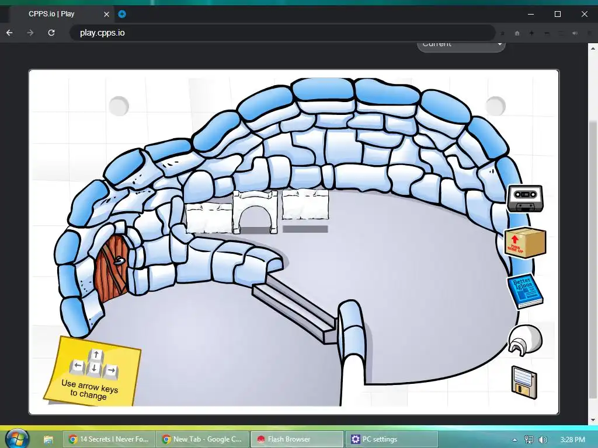The image size is (598, 448).
Task: Go forward with the arrow button
Action: (30, 33)
